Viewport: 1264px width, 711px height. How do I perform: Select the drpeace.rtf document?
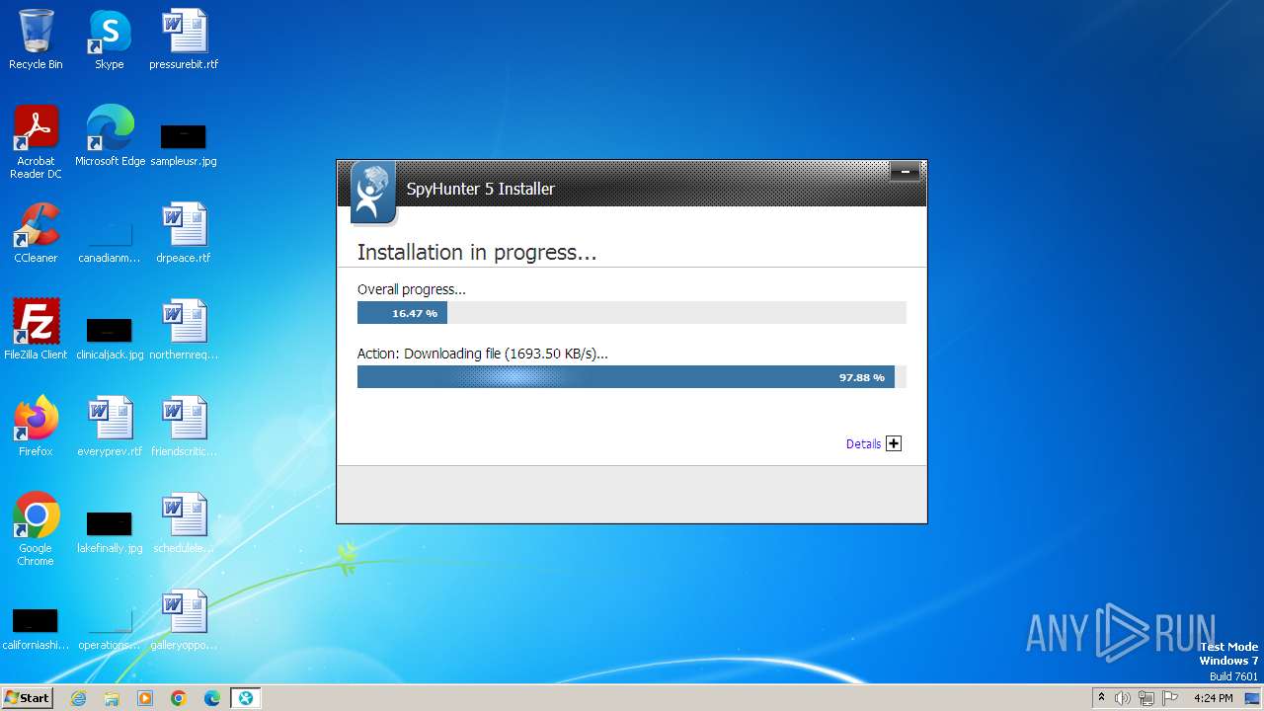click(x=184, y=233)
